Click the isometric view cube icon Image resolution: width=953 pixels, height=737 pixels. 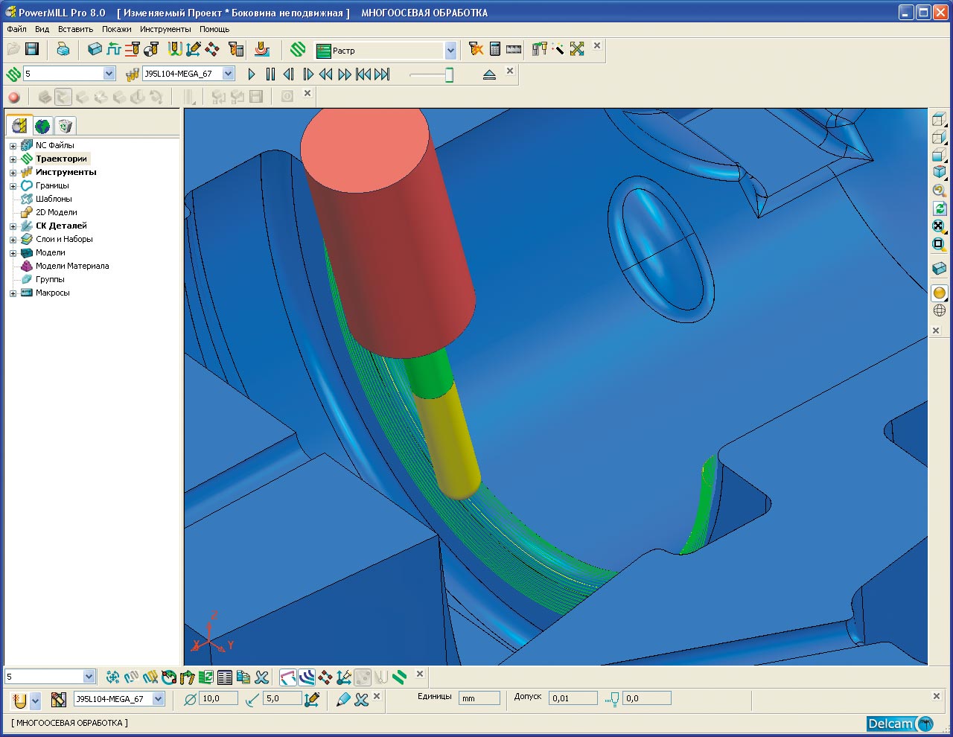(940, 172)
